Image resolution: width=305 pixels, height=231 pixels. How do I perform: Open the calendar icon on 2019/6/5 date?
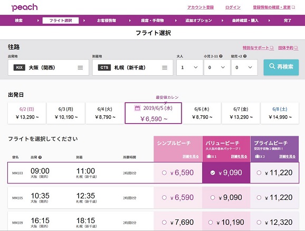[137, 108]
